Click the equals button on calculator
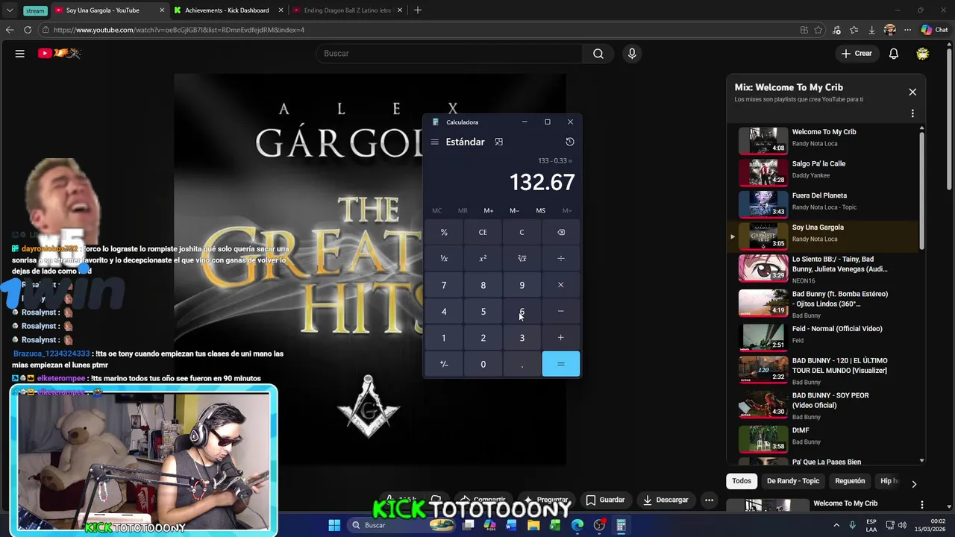 pos(561,364)
